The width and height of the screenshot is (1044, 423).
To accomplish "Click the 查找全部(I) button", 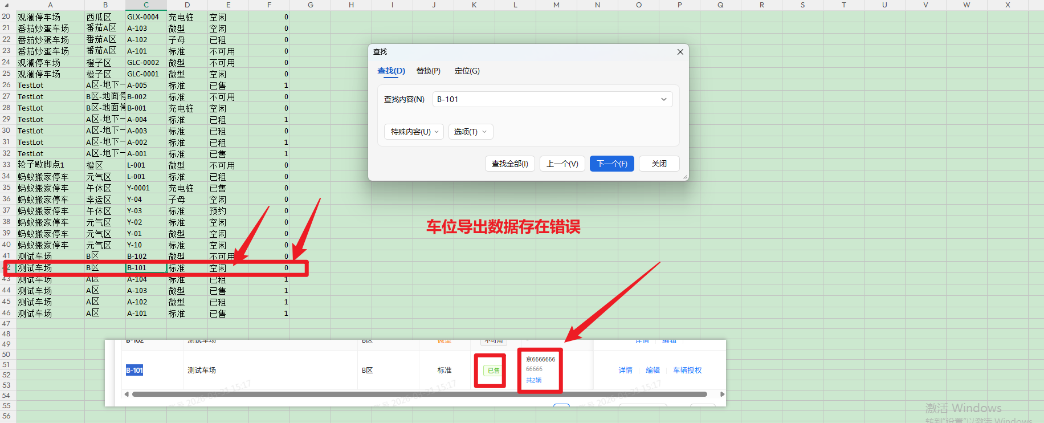I will pyautogui.click(x=510, y=164).
